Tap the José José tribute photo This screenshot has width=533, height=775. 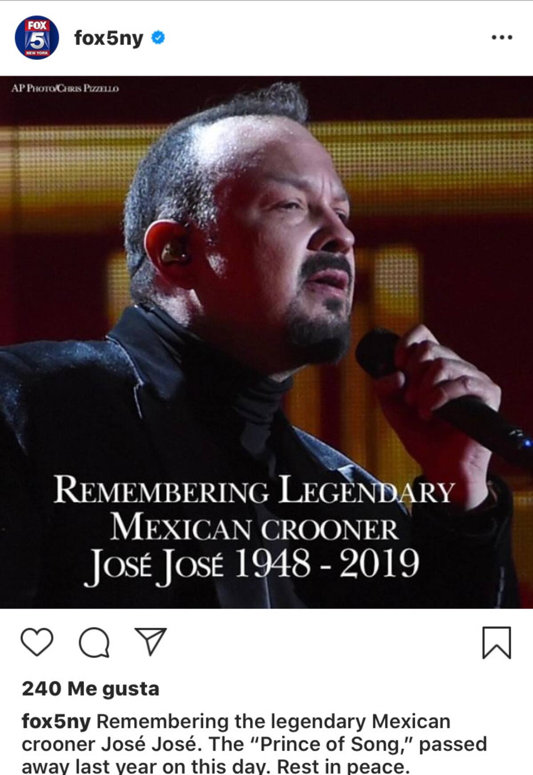[x=266, y=342]
